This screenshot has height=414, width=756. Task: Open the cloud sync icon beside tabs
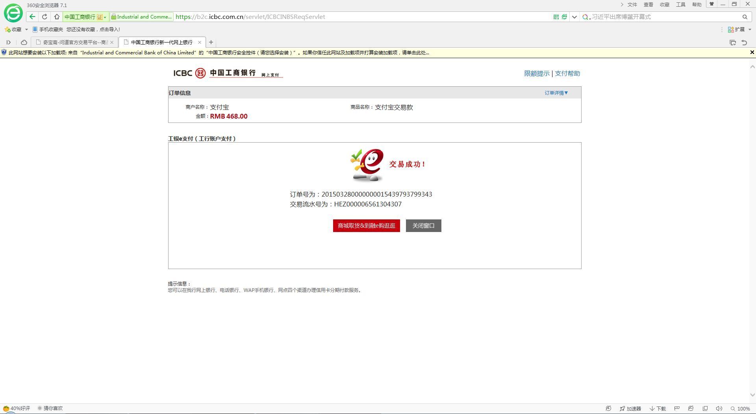(x=24, y=43)
